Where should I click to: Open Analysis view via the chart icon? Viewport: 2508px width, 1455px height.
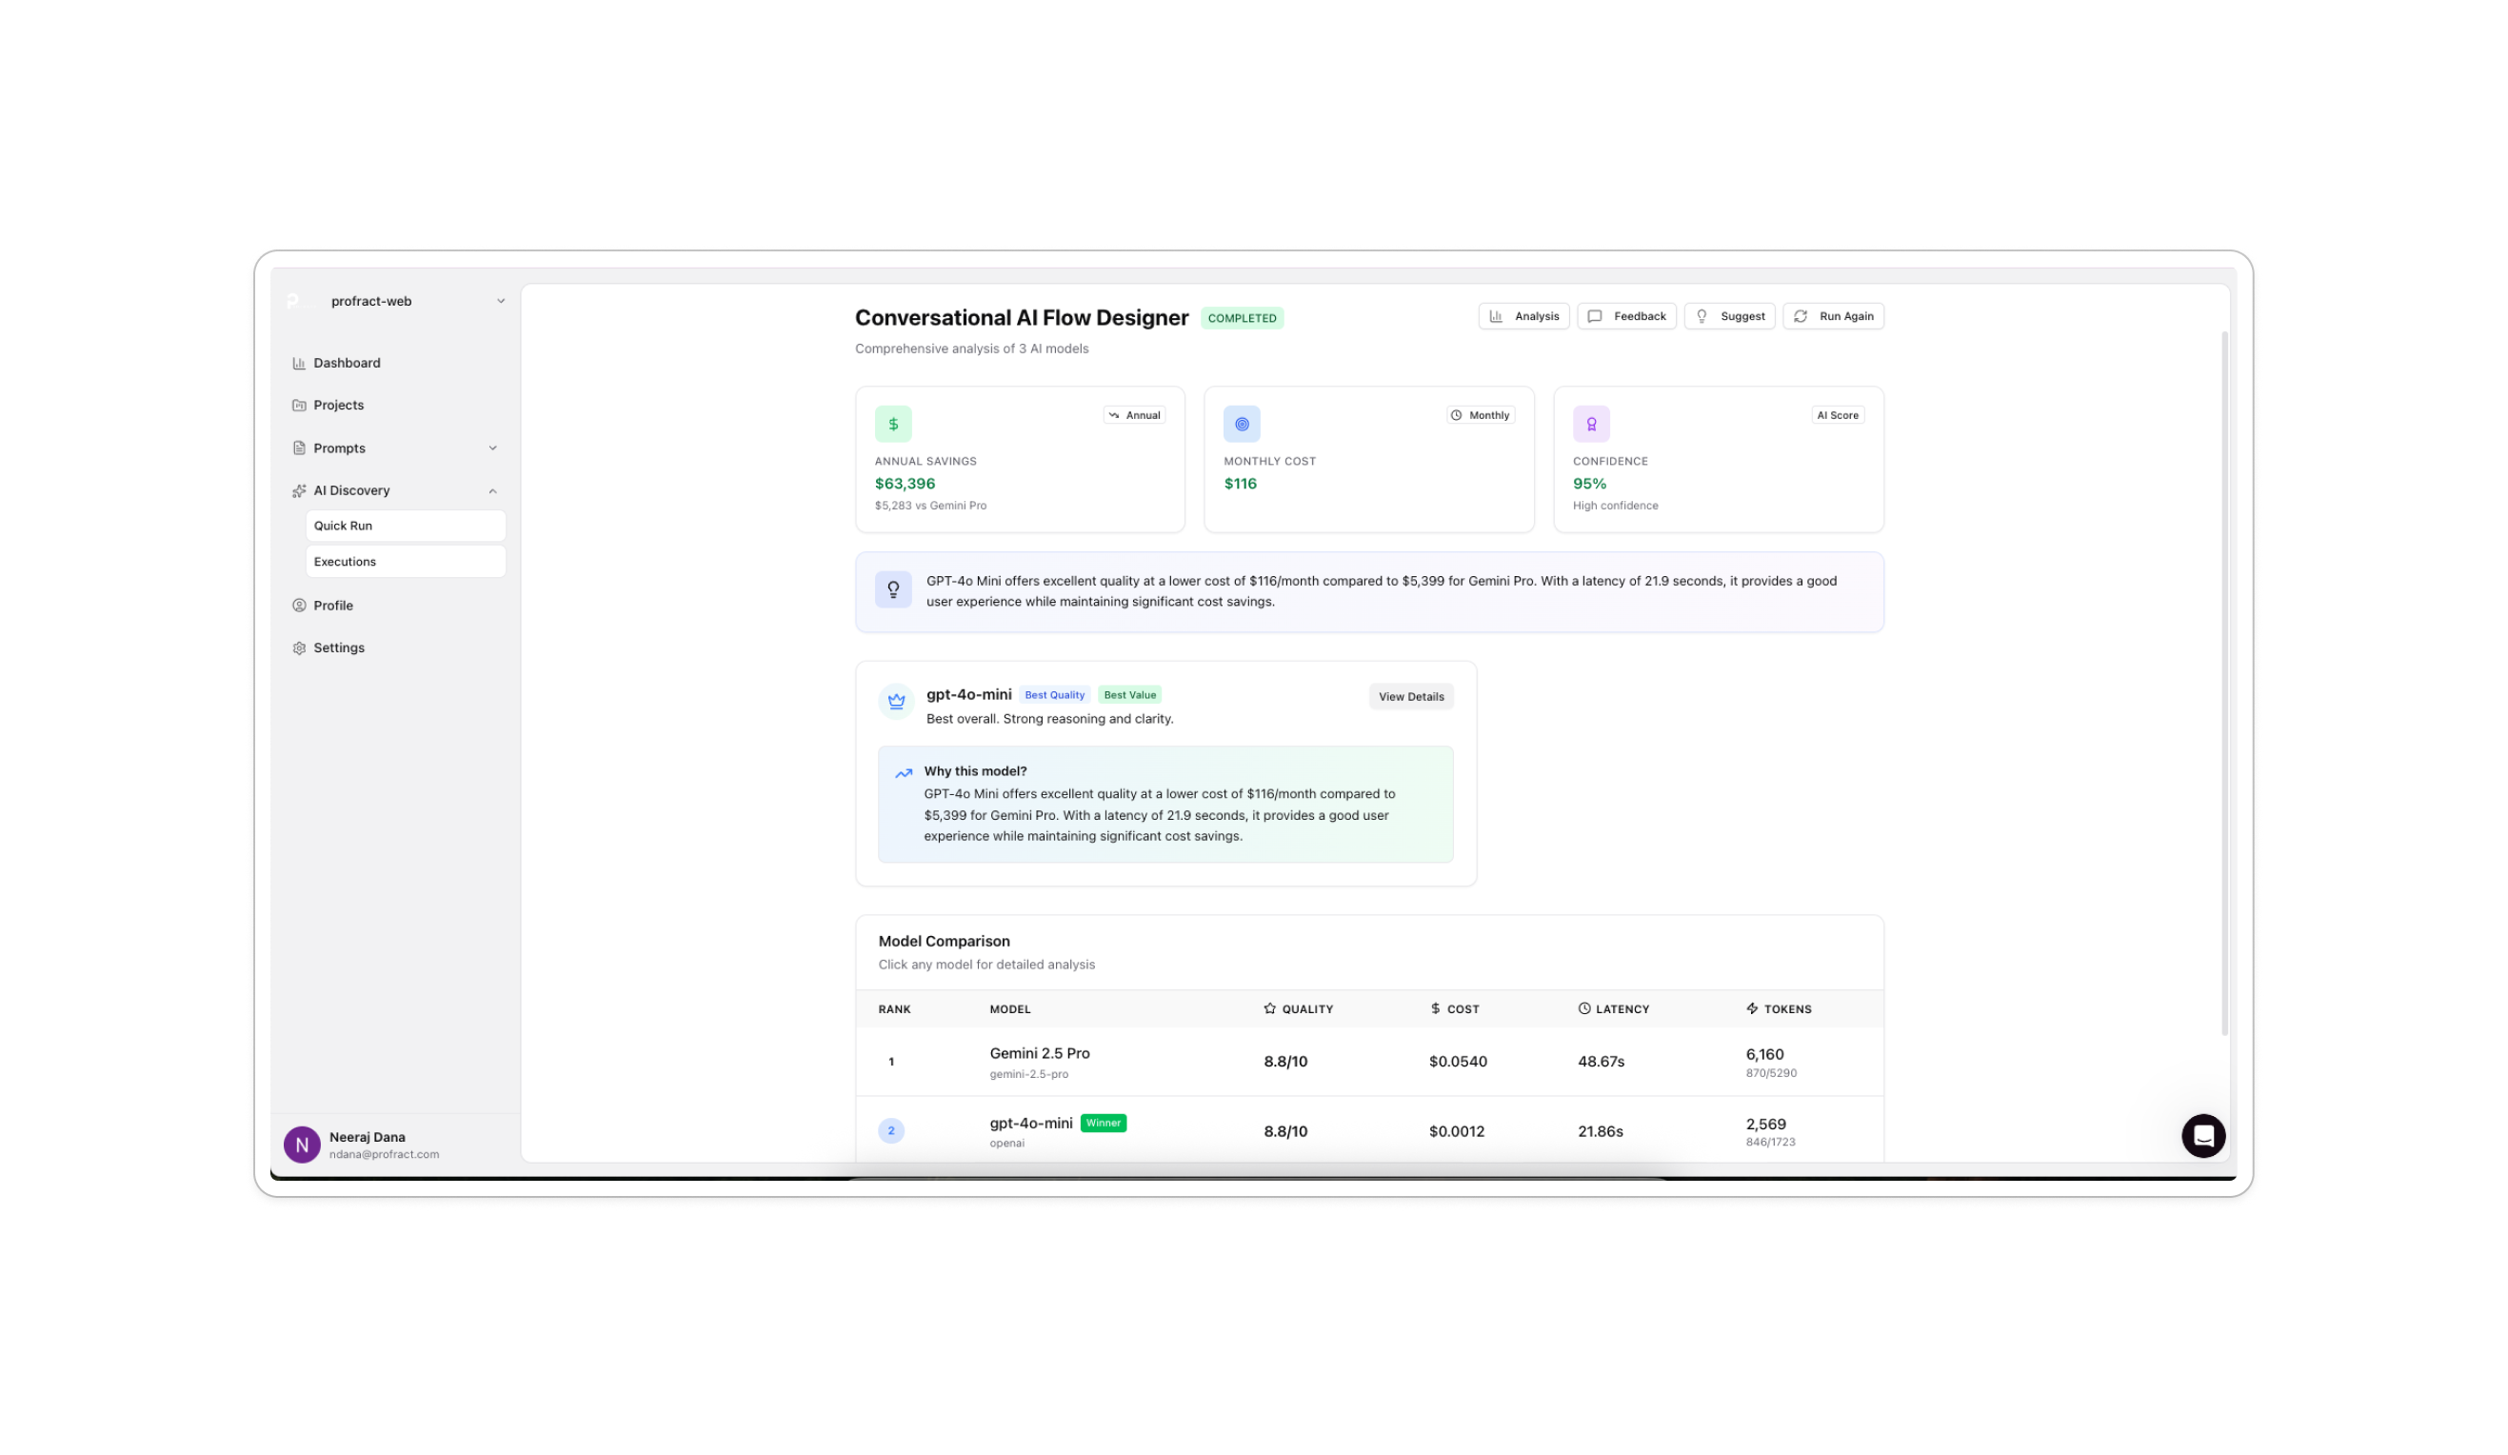[1497, 315]
